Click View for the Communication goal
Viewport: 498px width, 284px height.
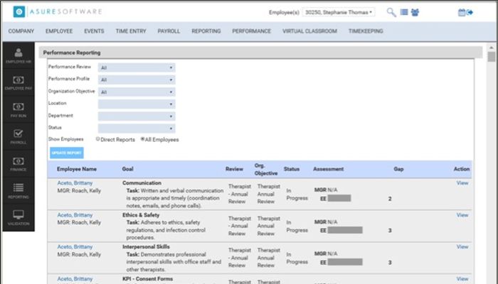462,183
